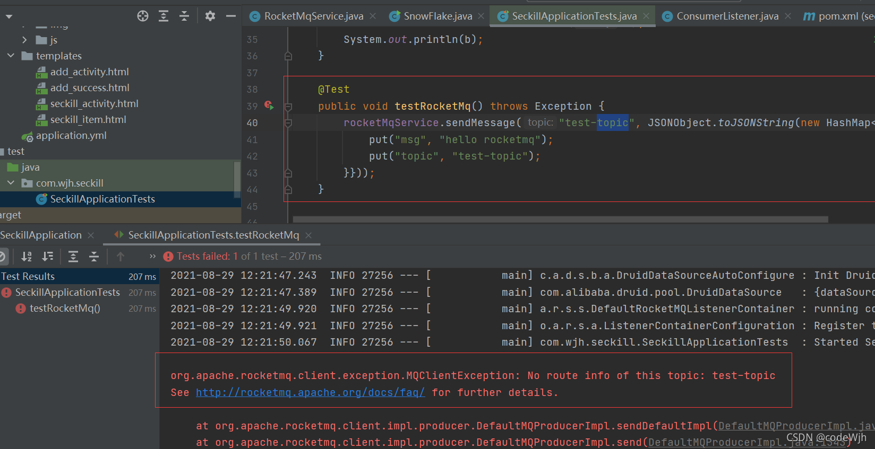Click the locate/select opened file target icon
875x449 pixels.
coord(143,16)
